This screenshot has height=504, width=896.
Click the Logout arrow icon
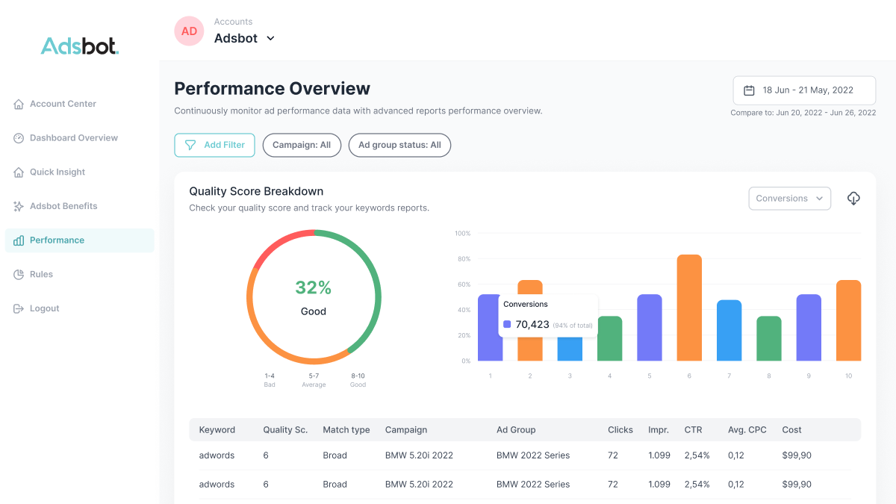click(x=19, y=308)
